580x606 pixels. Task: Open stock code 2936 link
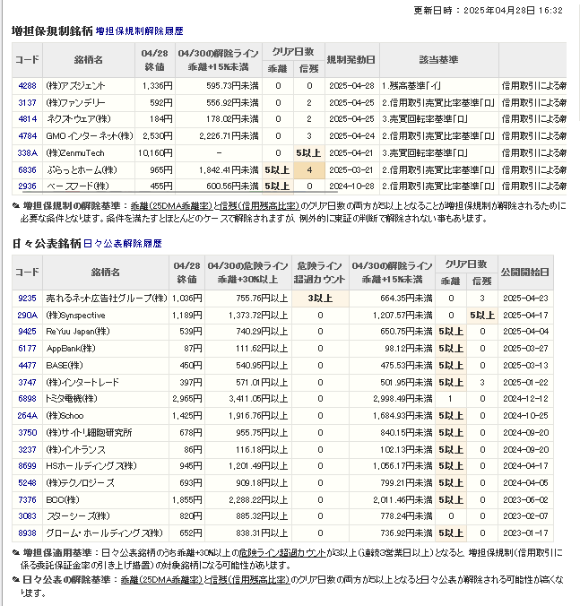27,186
